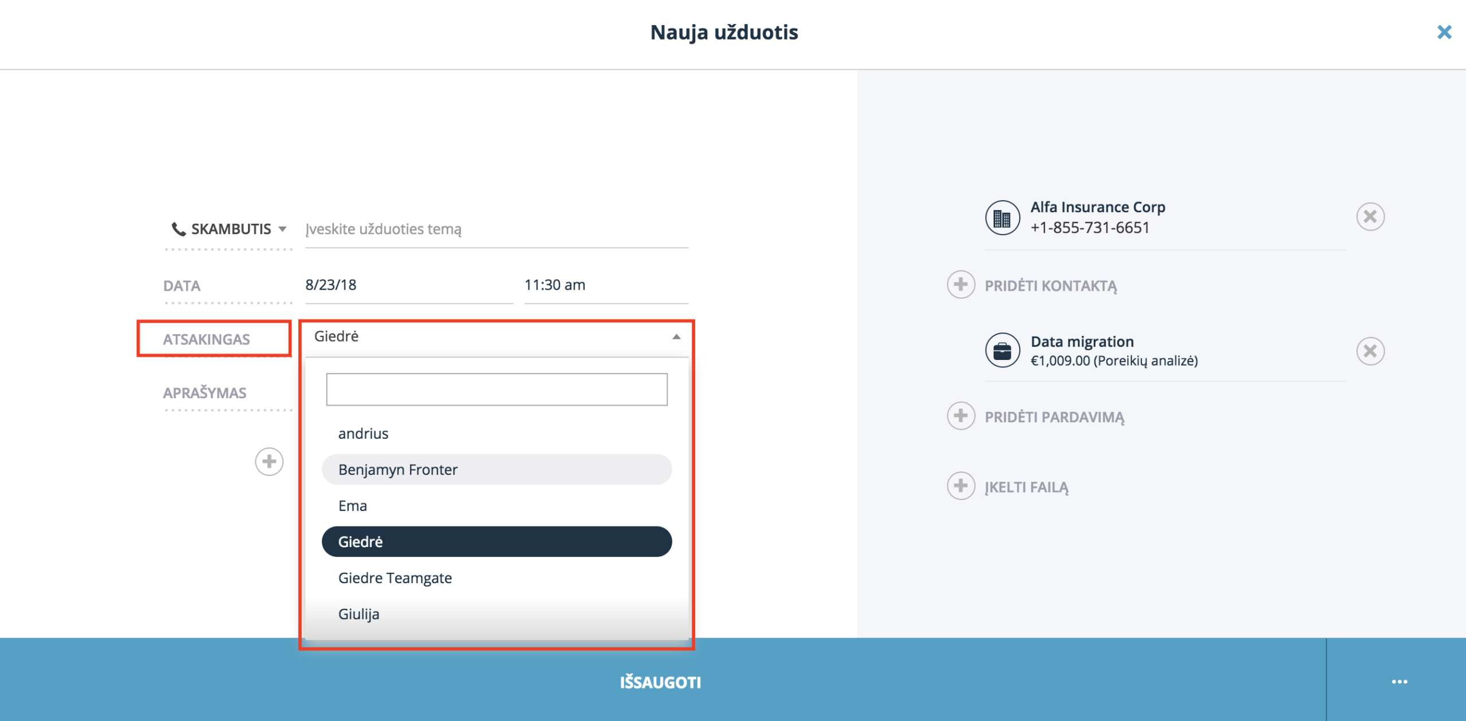This screenshot has height=721, width=1466.
Task: Select Giulija from the list
Action: pyautogui.click(x=496, y=614)
